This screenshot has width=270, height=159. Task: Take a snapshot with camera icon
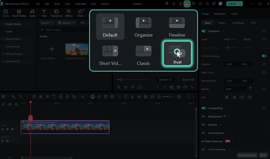pyautogui.click(x=178, y=87)
